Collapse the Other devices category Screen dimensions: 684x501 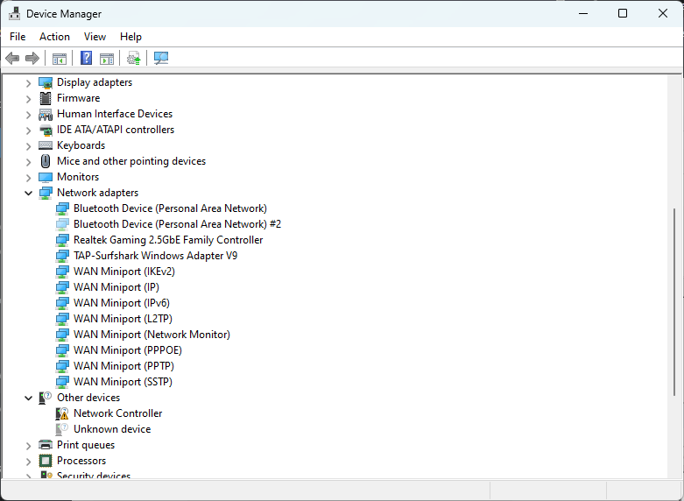click(x=28, y=398)
